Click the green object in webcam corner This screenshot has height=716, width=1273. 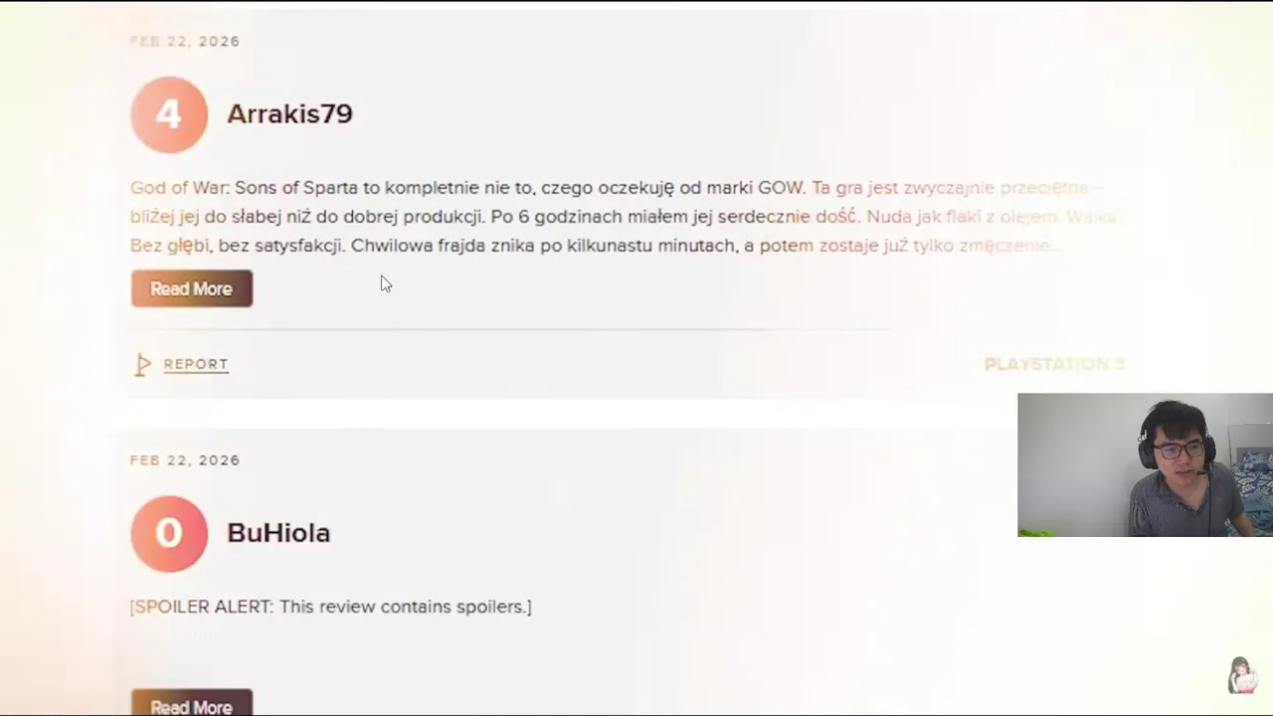(x=1034, y=532)
